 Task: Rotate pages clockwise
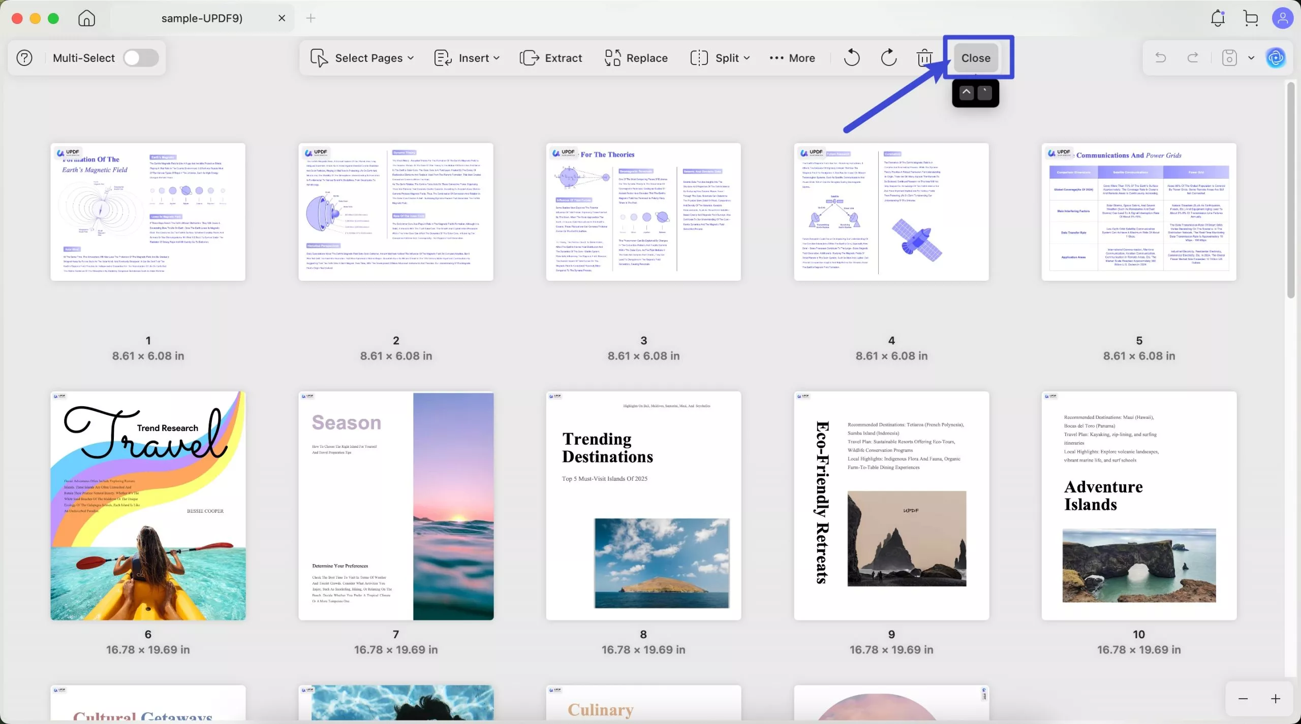888,58
